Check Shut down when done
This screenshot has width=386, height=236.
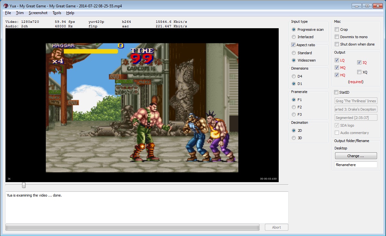[337, 44]
